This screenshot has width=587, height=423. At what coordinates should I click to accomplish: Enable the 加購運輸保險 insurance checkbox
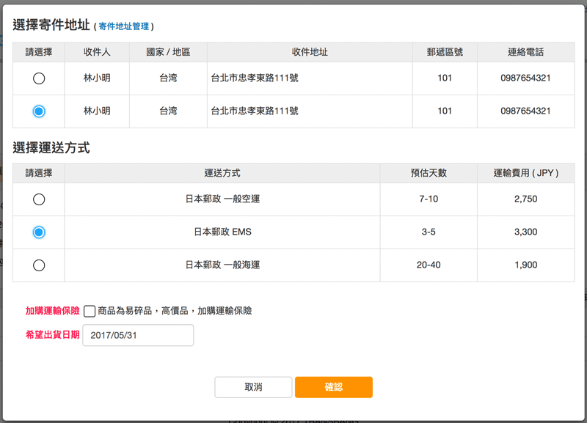[90, 311]
